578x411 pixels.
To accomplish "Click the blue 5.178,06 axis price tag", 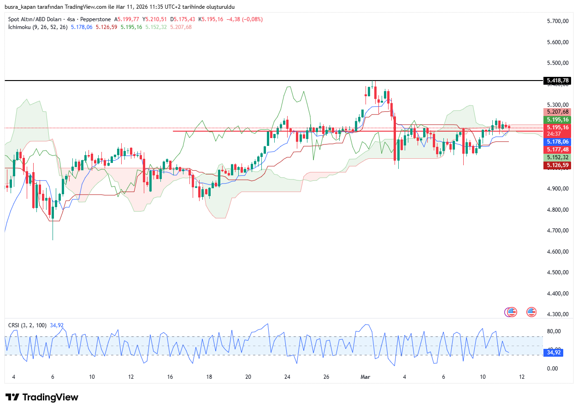I will (558, 142).
